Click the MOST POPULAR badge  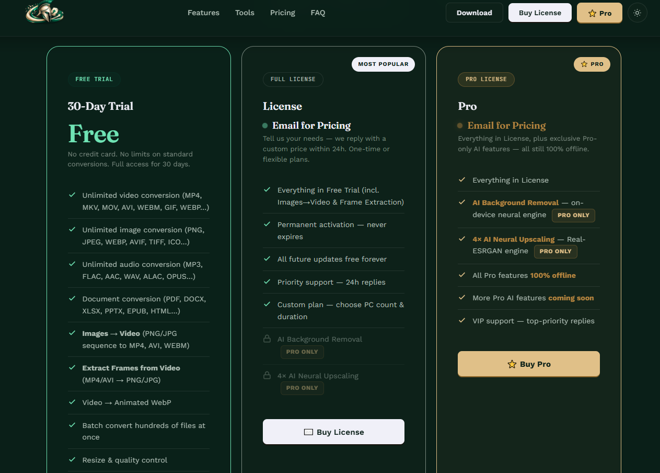coord(384,64)
